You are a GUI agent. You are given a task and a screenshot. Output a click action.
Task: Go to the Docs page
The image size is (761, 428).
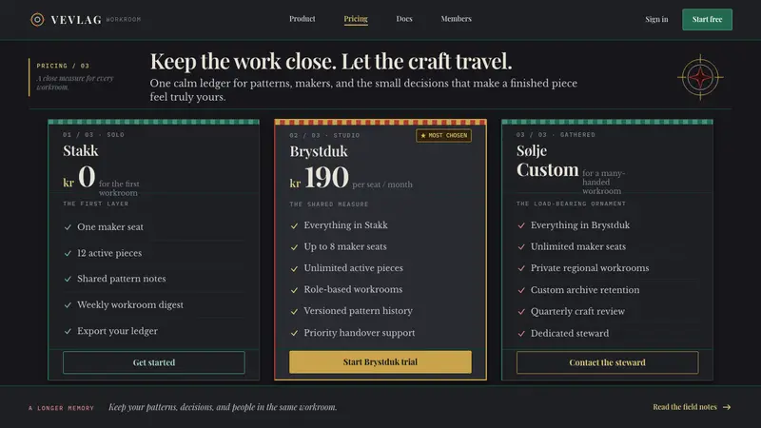(403, 19)
